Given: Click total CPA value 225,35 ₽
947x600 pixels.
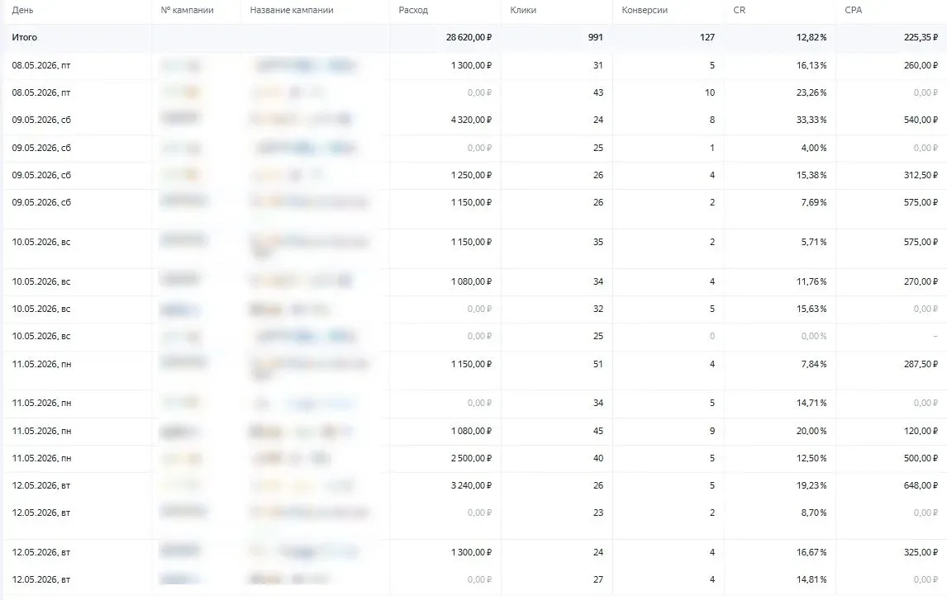Looking at the screenshot, I should 921,37.
